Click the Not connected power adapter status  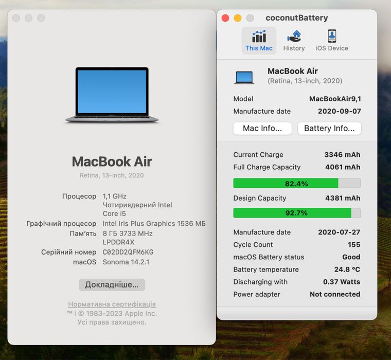click(x=335, y=294)
